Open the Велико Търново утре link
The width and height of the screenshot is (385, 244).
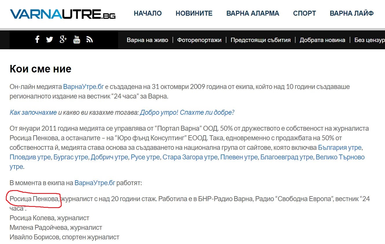[340, 157]
